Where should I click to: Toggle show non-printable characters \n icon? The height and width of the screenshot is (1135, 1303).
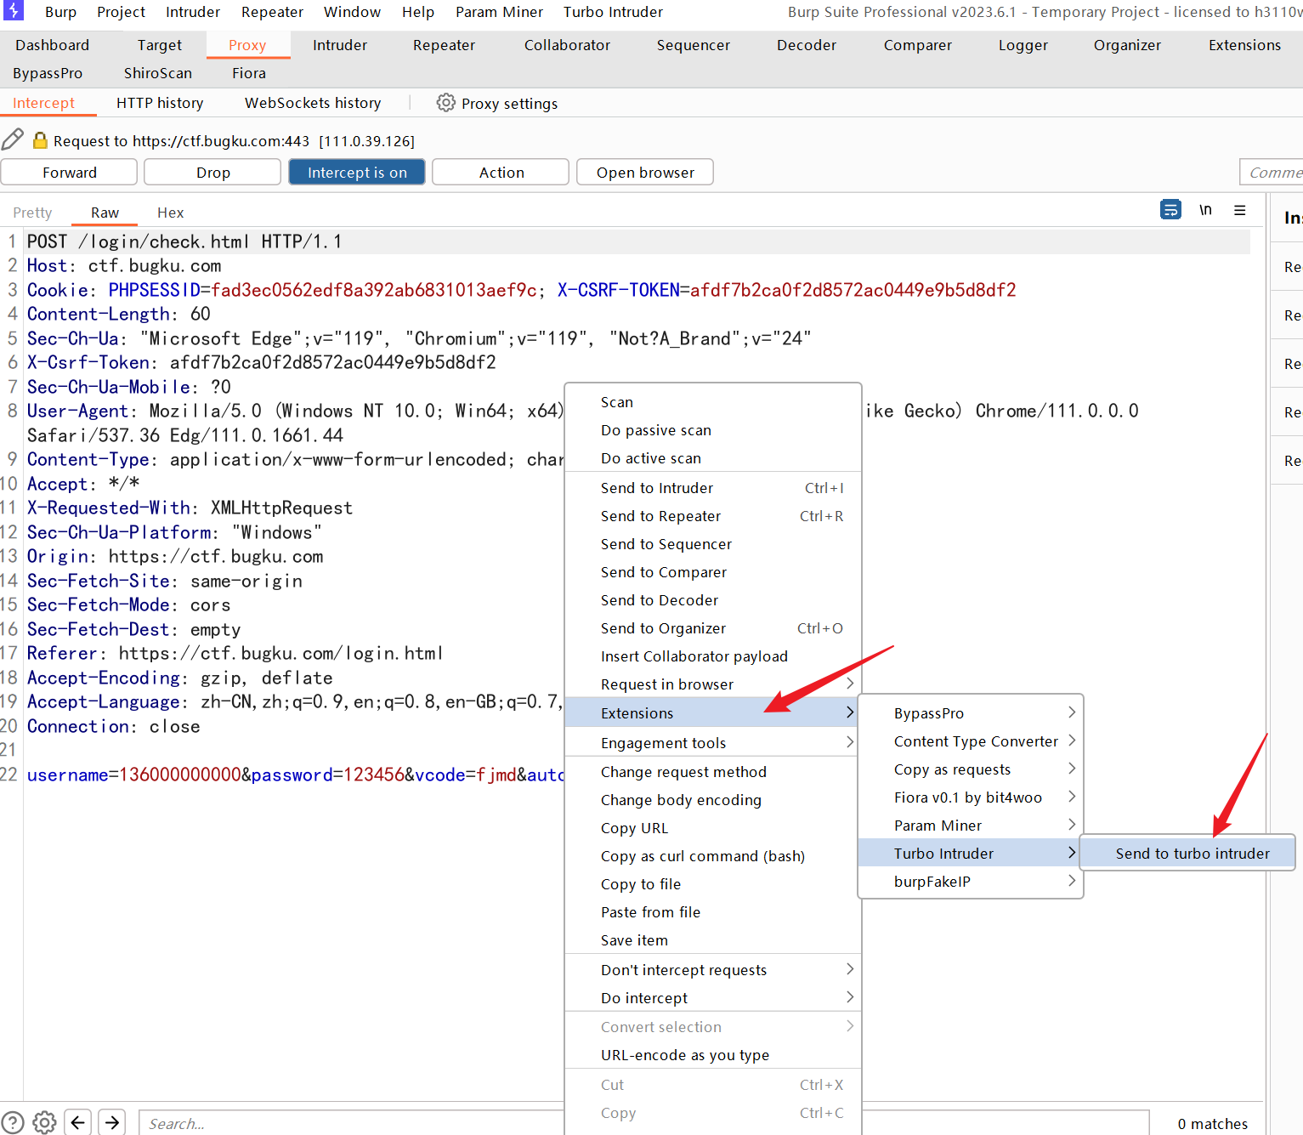1205,209
